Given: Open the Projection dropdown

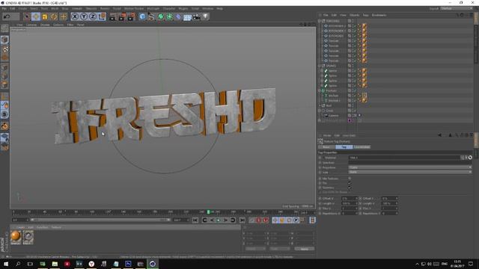Looking at the screenshot, I should 409,167.
